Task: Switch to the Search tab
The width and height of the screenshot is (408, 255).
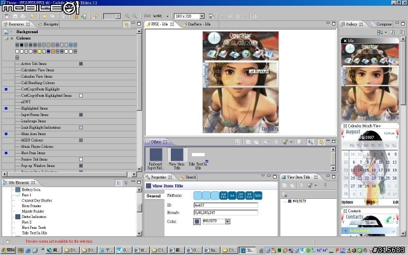Action: tap(188, 177)
